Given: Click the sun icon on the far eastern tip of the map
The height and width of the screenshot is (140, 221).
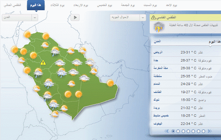Looking at the screenshot, I should click(110, 83).
